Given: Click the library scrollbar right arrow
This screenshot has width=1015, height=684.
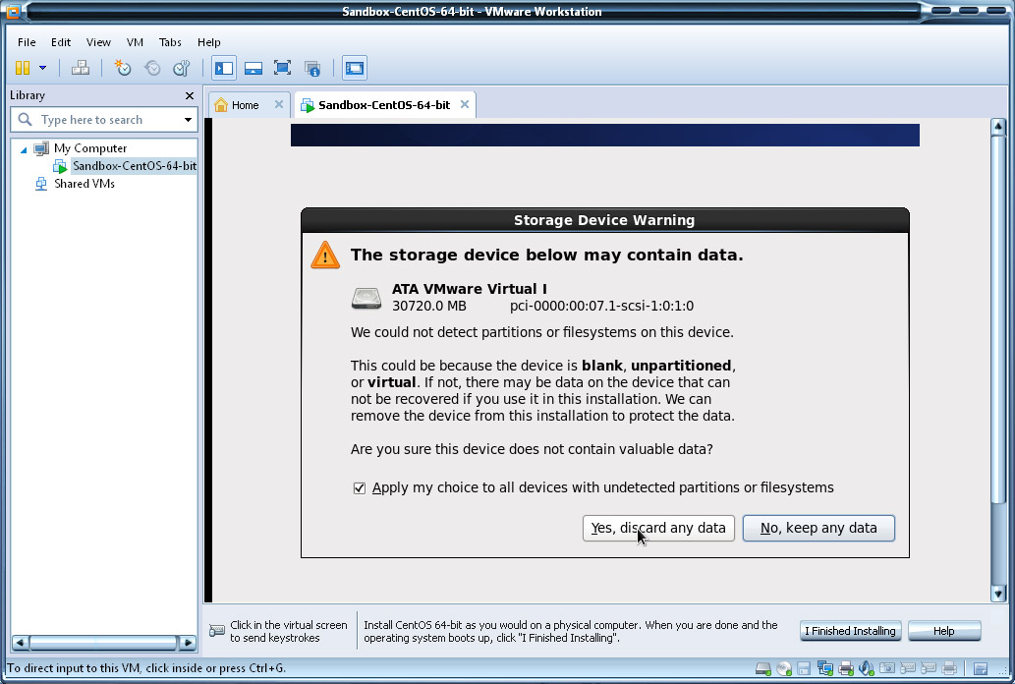Looking at the screenshot, I should click(x=188, y=643).
